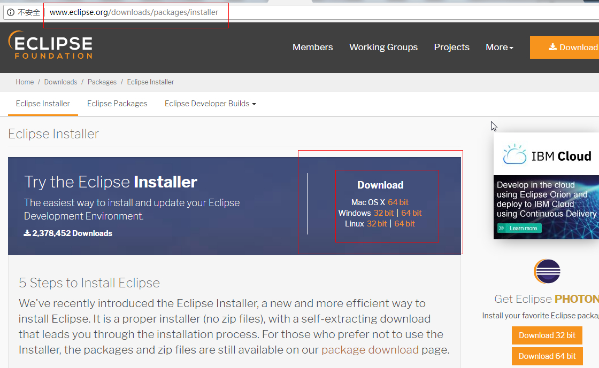Download Linux 64 bit installer
599x368 pixels.
click(x=404, y=223)
